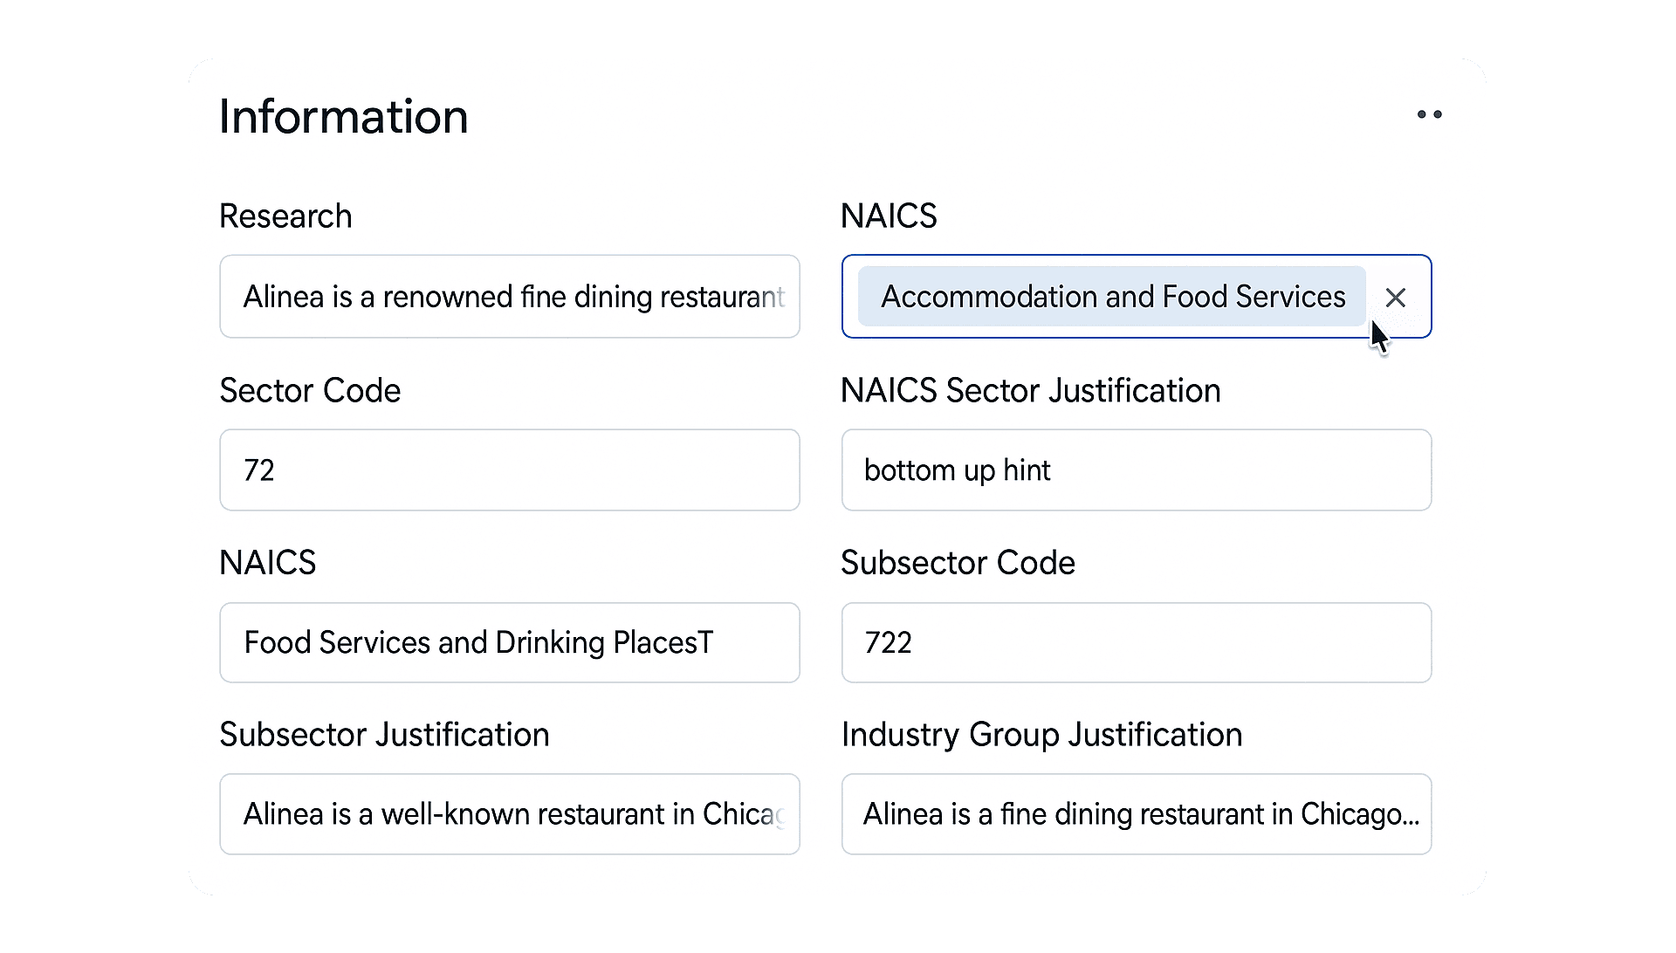Open the two-dot options menu

1429,114
